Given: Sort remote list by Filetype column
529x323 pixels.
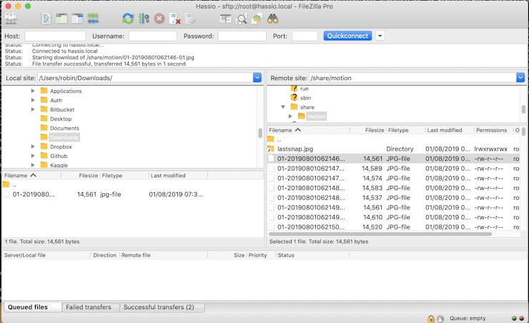Looking at the screenshot, I should (405, 130).
